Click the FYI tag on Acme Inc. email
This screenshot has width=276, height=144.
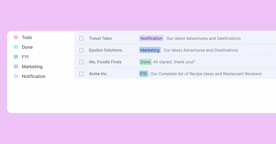pos(144,74)
